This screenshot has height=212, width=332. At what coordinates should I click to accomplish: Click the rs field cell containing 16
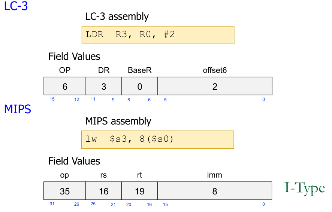click(103, 191)
